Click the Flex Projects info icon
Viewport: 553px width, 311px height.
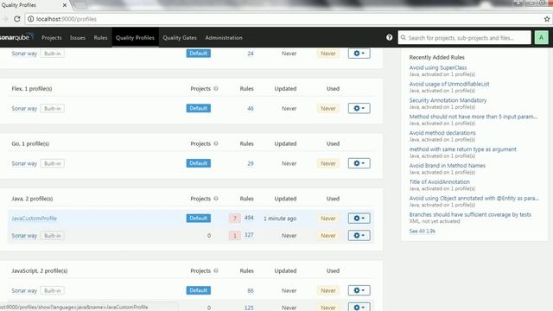216,88
